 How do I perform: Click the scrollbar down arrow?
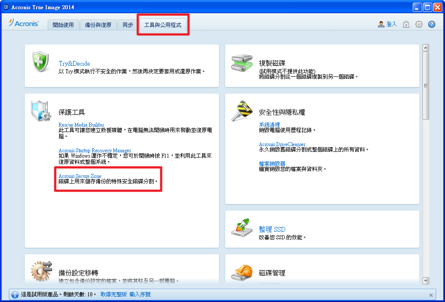[426, 280]
